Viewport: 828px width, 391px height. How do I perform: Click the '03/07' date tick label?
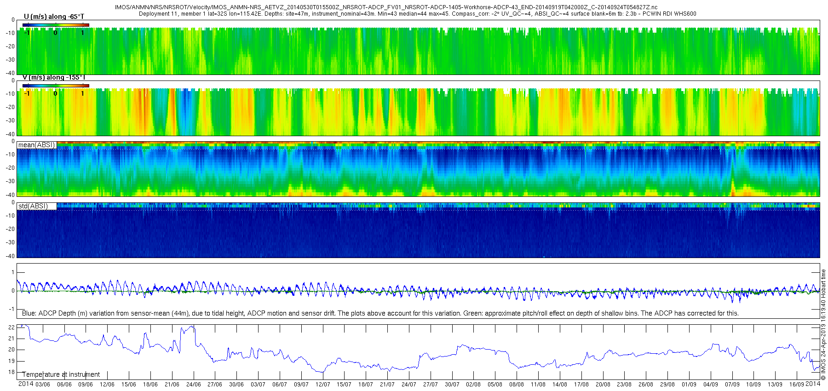(258, 385)
